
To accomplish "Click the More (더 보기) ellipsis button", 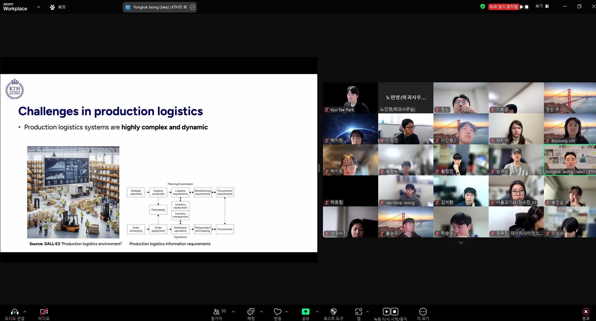I will (x=423, y=312).
